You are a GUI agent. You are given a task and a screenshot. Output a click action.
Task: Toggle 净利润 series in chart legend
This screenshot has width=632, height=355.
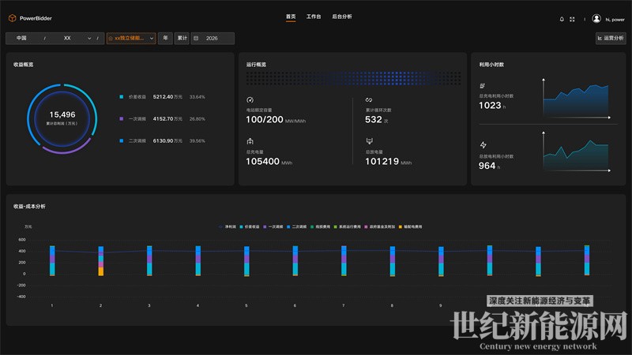pyautogui.click(x=228, y=226)
